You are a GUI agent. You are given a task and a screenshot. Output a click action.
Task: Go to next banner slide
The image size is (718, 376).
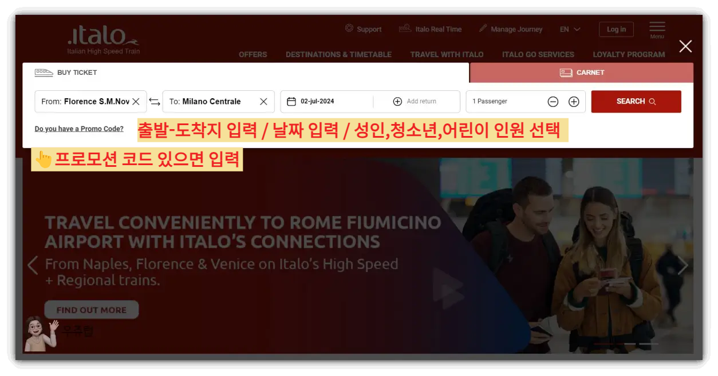pos(683,265)
